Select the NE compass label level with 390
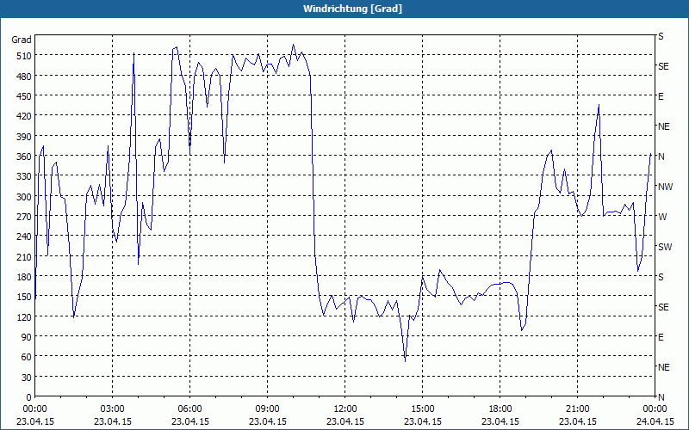The image size is (689, 430). click(x=664, y=126)
